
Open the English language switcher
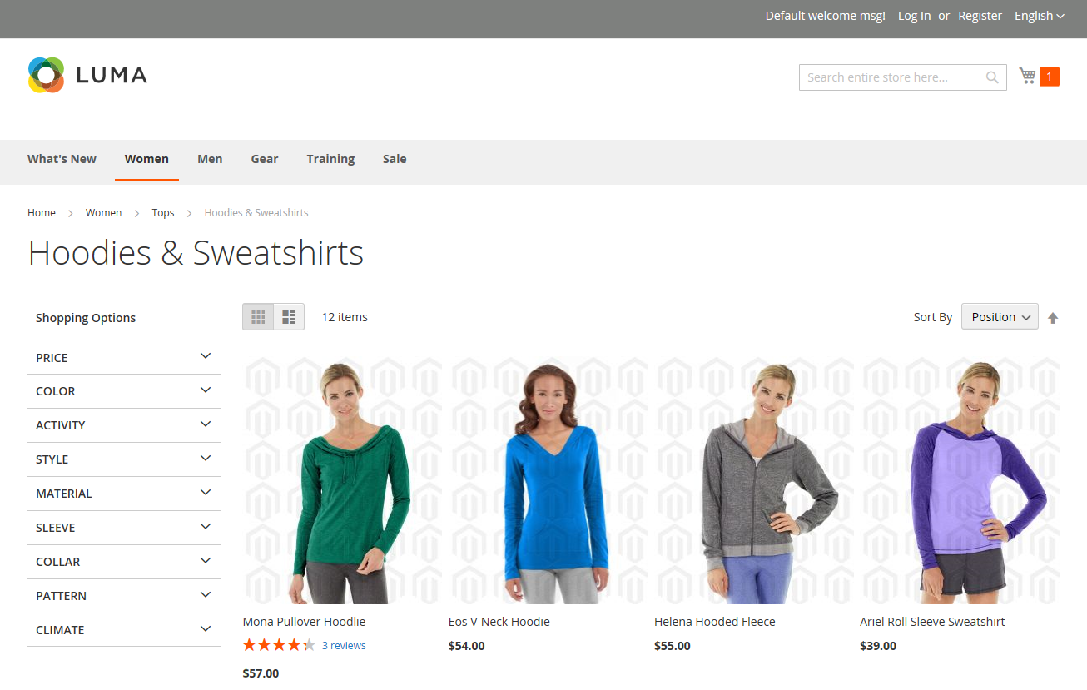tap(1039, 16)
